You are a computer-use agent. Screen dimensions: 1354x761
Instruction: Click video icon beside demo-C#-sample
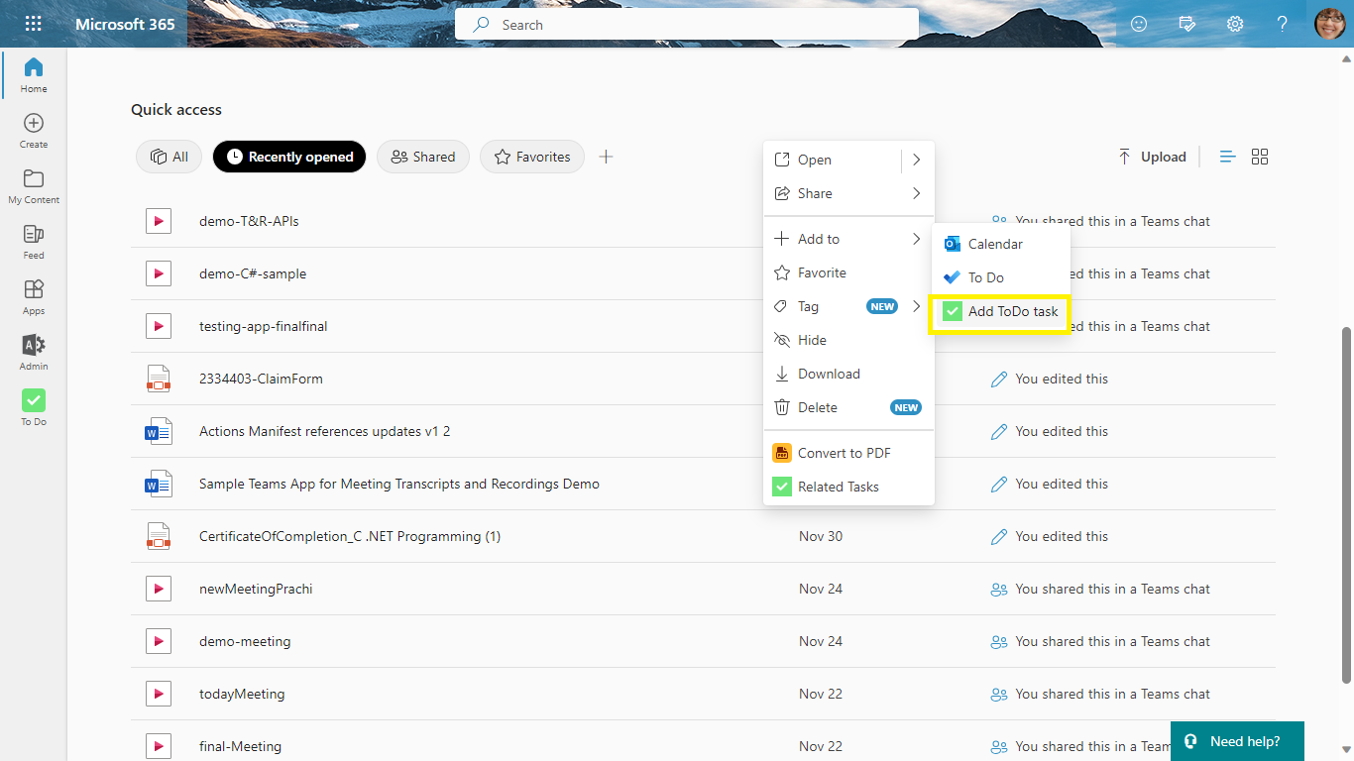159,273
